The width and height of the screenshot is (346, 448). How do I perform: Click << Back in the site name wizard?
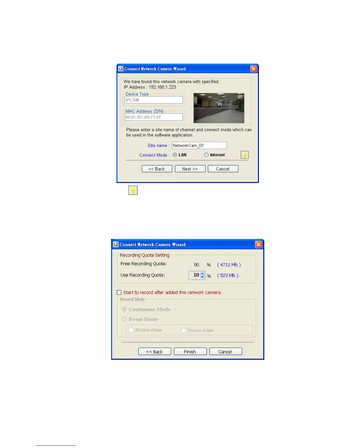coord(157,169)
